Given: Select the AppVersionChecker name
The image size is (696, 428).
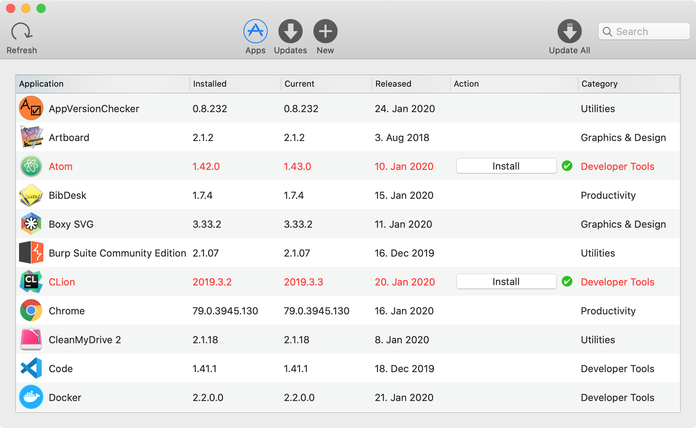Looking at the screenshot, I should (x=94, y=109).
